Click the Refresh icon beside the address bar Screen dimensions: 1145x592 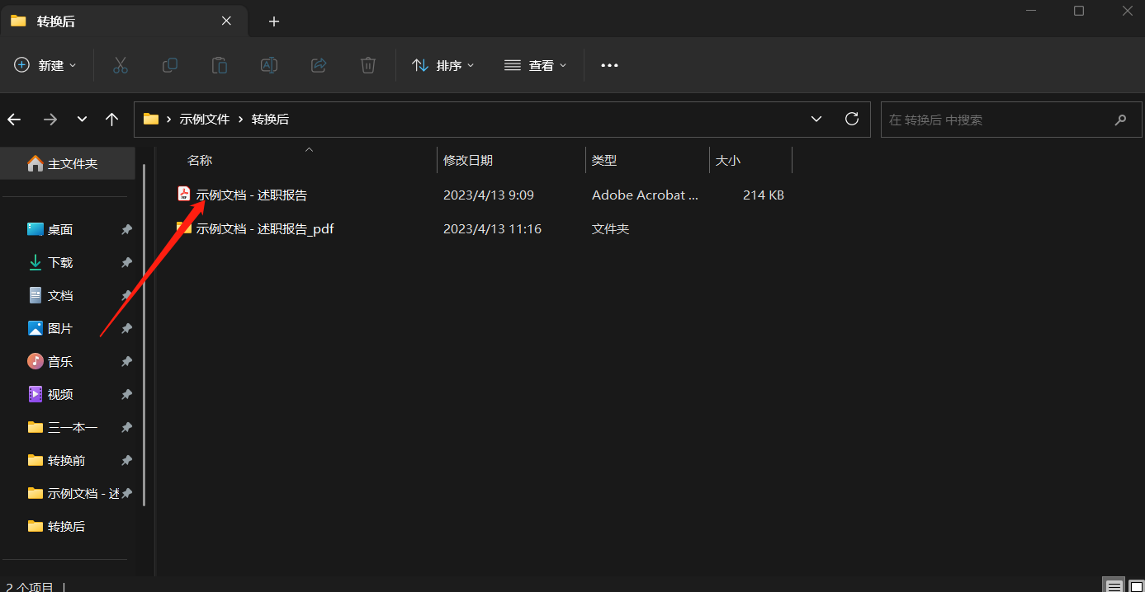click(x=852, y=119)
